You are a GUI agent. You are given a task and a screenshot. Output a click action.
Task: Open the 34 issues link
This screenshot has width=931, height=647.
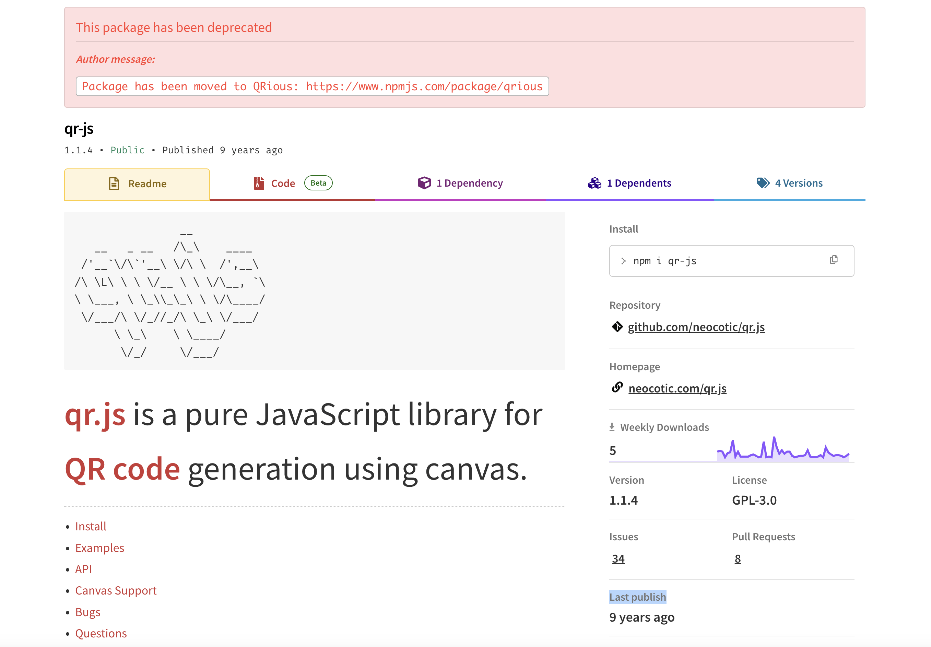pos(618,558)
